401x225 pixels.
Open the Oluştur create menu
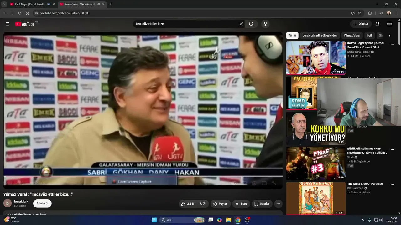(x=361, y=24)
